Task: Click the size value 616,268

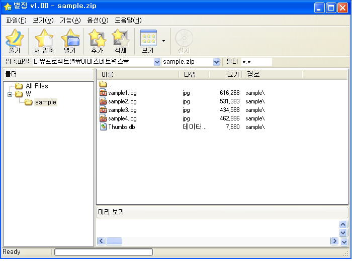Action: pyautogui.click(x=230, y=93)
